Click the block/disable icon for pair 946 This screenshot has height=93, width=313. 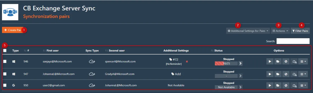[286, 61]
